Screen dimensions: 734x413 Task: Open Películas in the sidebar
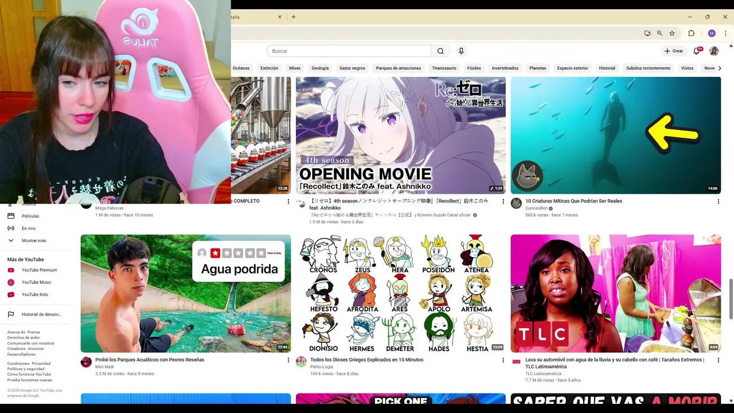click(30, 216)
